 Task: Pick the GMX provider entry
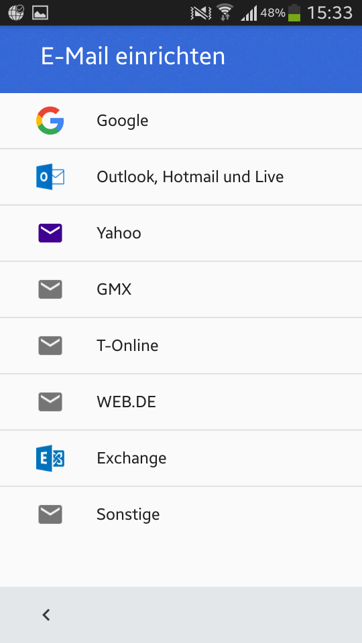tap(181, 289)
